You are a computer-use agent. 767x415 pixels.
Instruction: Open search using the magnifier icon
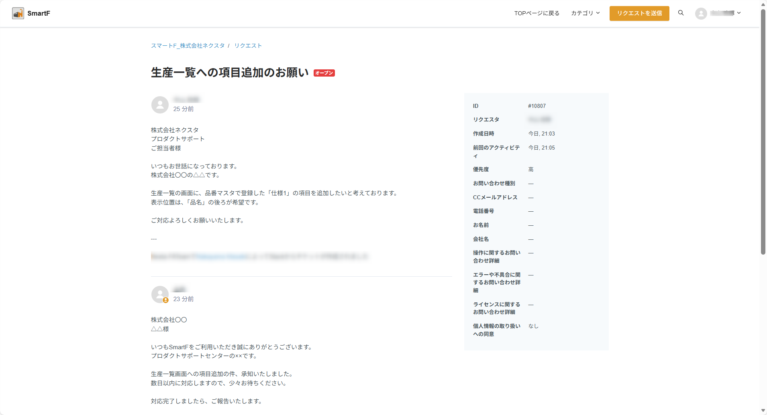[681, 13]
